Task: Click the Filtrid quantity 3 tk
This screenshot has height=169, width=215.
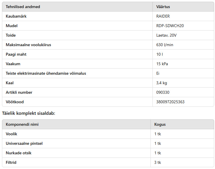Action: click(x=158, y=163)
